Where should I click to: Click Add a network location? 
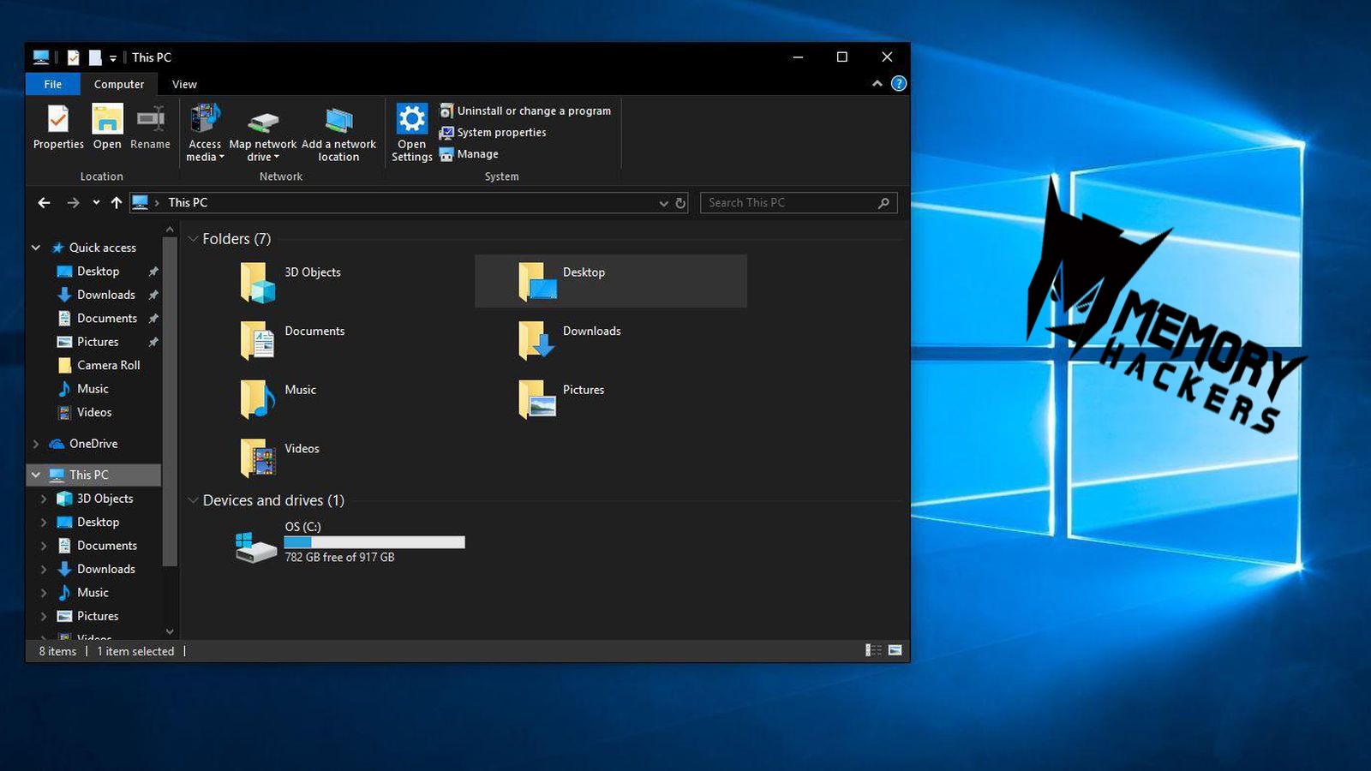click(x=338, y=133)
